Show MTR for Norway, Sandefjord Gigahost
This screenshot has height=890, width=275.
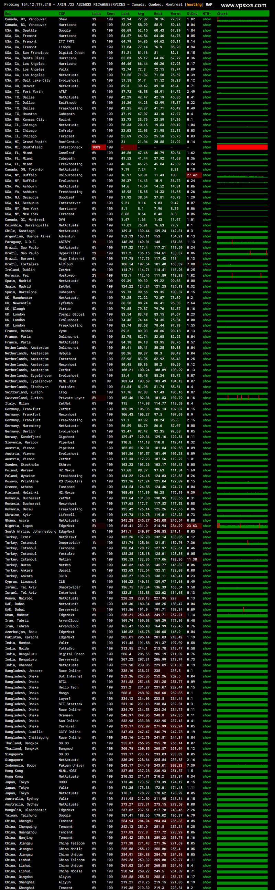[x=207, y=437]
